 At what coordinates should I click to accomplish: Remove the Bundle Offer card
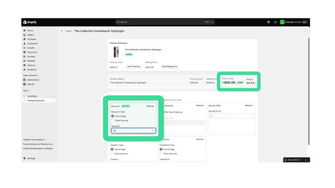pyautogui.click(x=249, y=106)
